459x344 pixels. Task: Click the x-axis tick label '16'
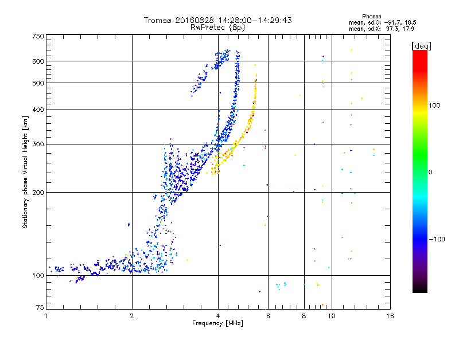[x=390, y=316]
